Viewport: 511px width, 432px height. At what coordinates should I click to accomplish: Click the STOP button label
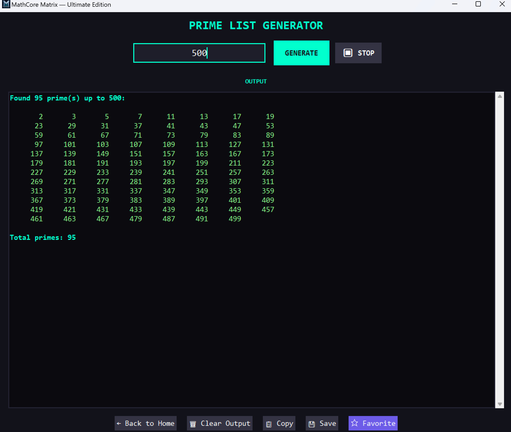366,53
